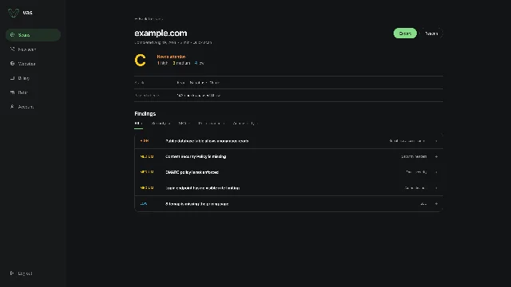
Task: Expand the low severity sitemap finding
Action: click(x=288, y=204)
